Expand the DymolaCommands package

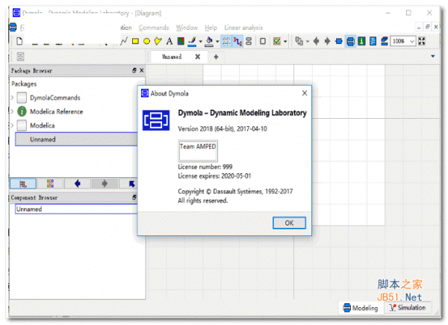click(12, 98)
